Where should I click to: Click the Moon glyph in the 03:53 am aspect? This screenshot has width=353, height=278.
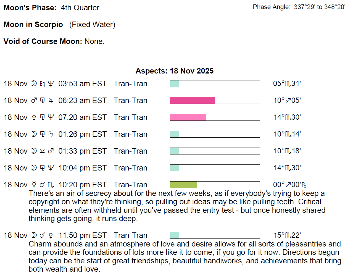click(x=34, y=84)
